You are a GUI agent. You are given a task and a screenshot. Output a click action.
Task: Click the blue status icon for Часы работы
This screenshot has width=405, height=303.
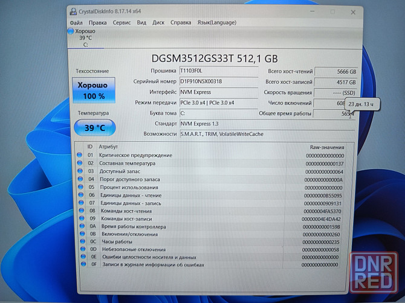[x=80, y=241]
